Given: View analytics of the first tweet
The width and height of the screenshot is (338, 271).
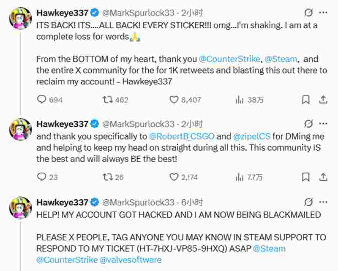Looking at the screenshot, I should [240, 100].
